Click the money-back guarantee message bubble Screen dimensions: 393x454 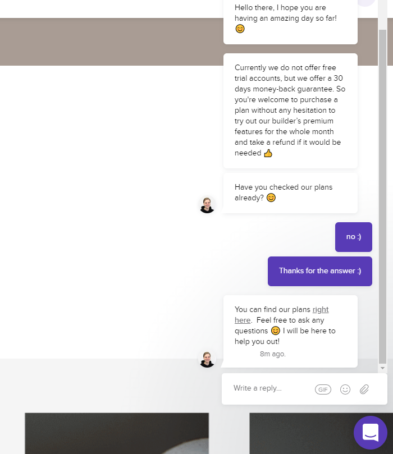[x=290, y=111]
